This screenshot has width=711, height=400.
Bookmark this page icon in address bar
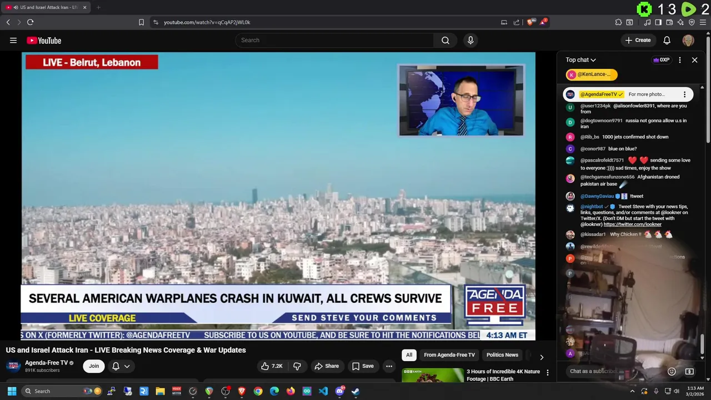click(x=141, y=22)
